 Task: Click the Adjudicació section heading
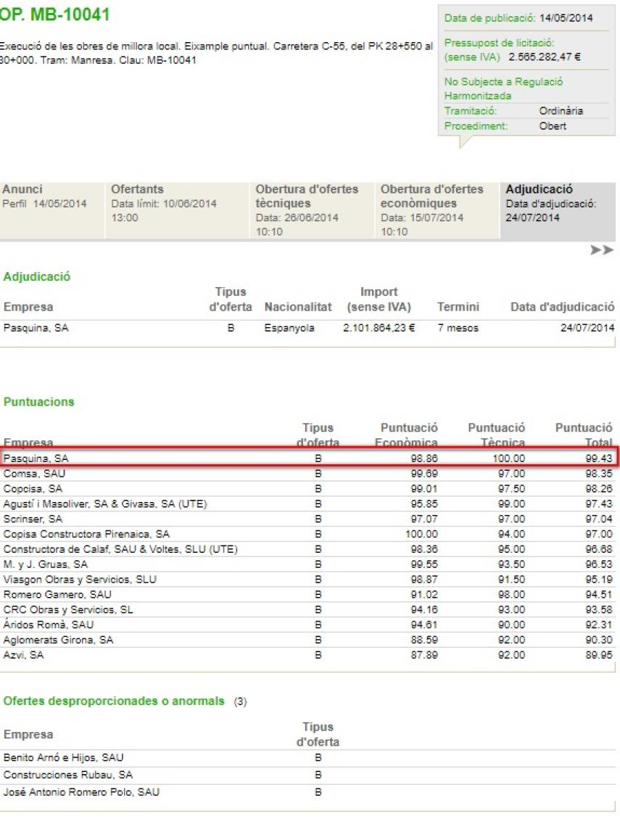[x=36, y=276]
